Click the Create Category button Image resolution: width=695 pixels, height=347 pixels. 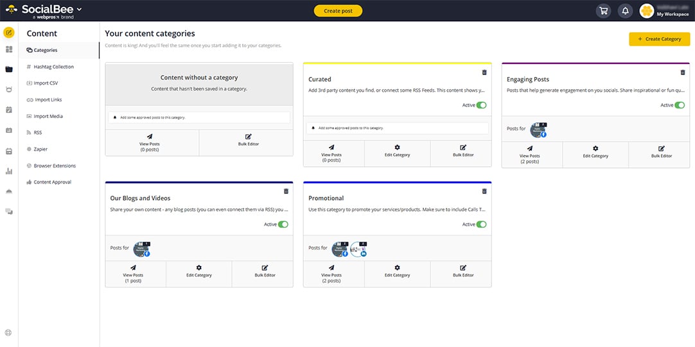tap(659, 39)
